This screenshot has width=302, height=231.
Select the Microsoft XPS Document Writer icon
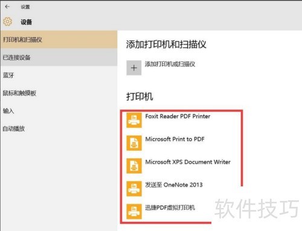click(x=134, y=166)
